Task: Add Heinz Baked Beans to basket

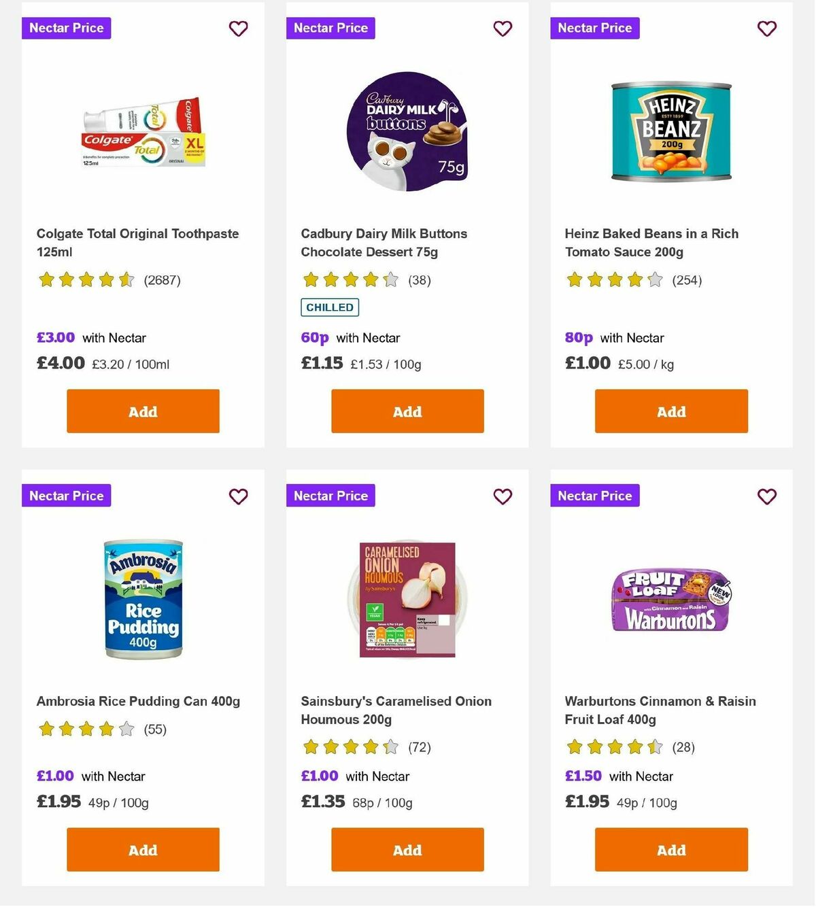Action: [670, 411]
